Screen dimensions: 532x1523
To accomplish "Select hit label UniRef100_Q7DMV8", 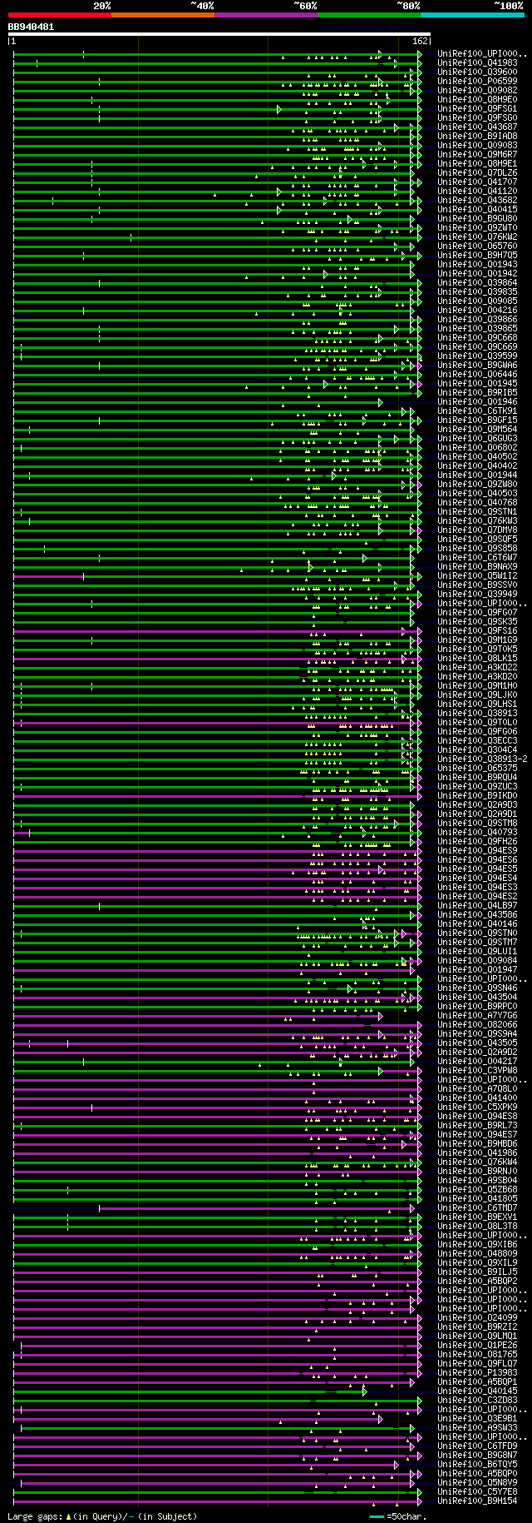I will point(477,530).
